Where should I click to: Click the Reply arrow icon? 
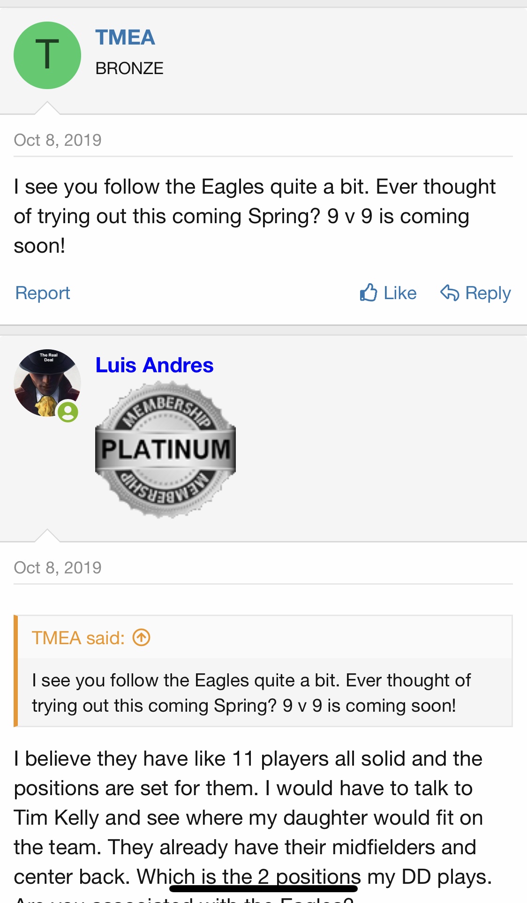pyautogui.click(x=449, y=293)
